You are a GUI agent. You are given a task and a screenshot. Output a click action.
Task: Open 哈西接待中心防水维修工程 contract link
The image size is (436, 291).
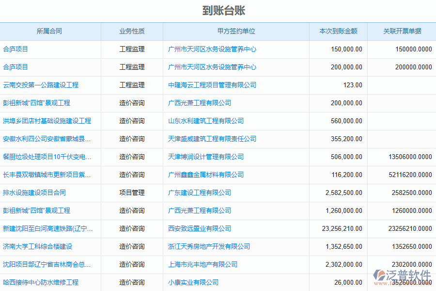coord(41,282)
